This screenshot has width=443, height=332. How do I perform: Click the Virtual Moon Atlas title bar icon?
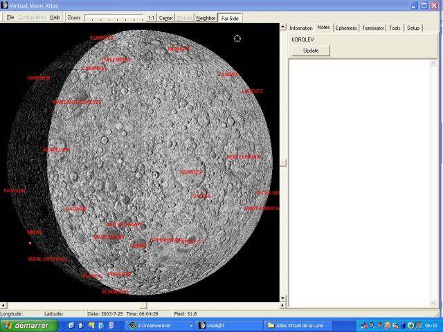tap(4, 5)
